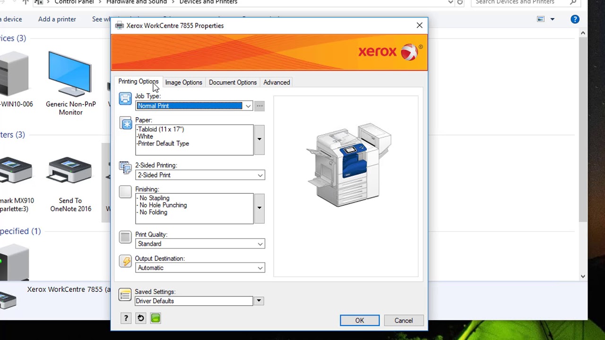
Task: Click the 'No Hole Punching' finishing text
Action: pos(162,205)
